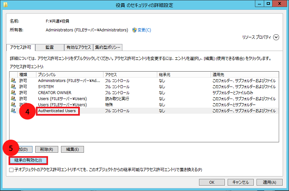289x191 pixels.
Task: Click the owner name Administrators (FILEサーバー¥Administrators)
Action: pyautogui.click(x=87, y=30)
